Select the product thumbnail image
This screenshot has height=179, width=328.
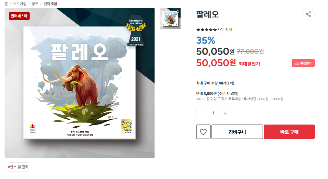click(170, 18)
